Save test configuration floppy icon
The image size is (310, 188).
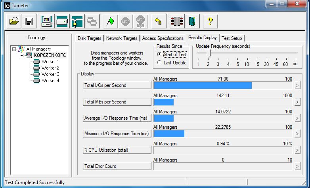[29, 21]
